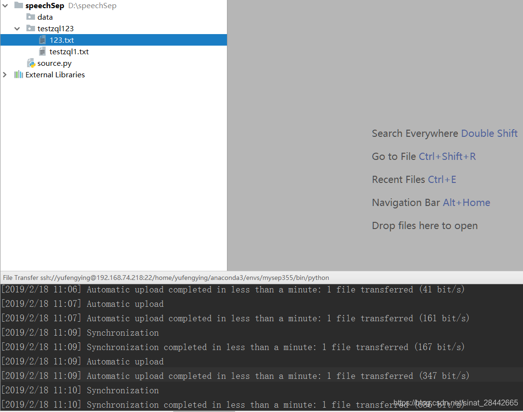Click the Alt+Home shortcut hint

(466, 203)
